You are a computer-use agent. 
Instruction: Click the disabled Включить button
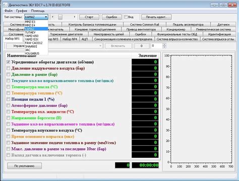point(118,46)
